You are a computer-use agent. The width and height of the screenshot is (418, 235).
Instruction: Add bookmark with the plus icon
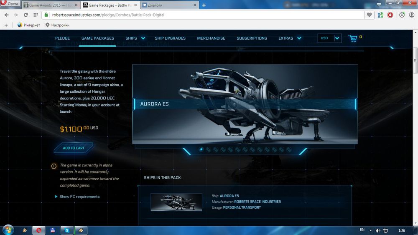click(x=6, y=25)
